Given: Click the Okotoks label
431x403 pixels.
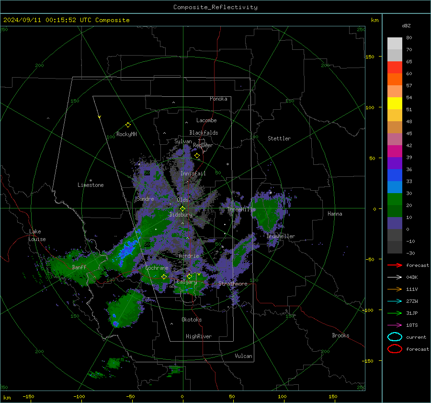Looking at the screenshot, I should [x=192, y=320].
